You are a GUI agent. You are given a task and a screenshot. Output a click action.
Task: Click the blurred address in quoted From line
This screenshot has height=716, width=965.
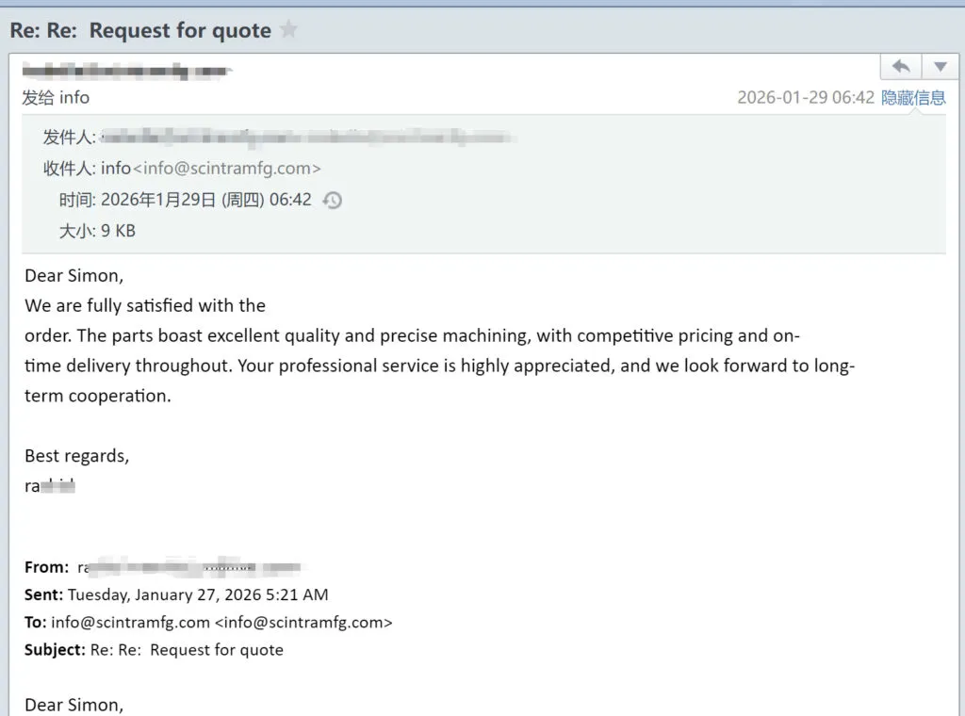coord(188,567)
